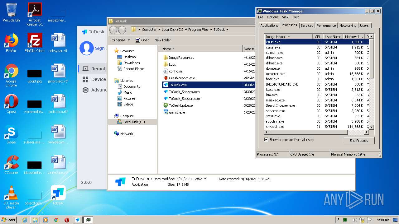The height and width of the screenshot is (224, 399).
Task: Show hidden tray icons arrow
Action: coord(338,220)
